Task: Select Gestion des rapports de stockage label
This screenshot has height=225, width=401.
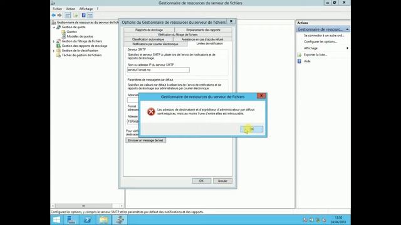Action: point(85,46)
